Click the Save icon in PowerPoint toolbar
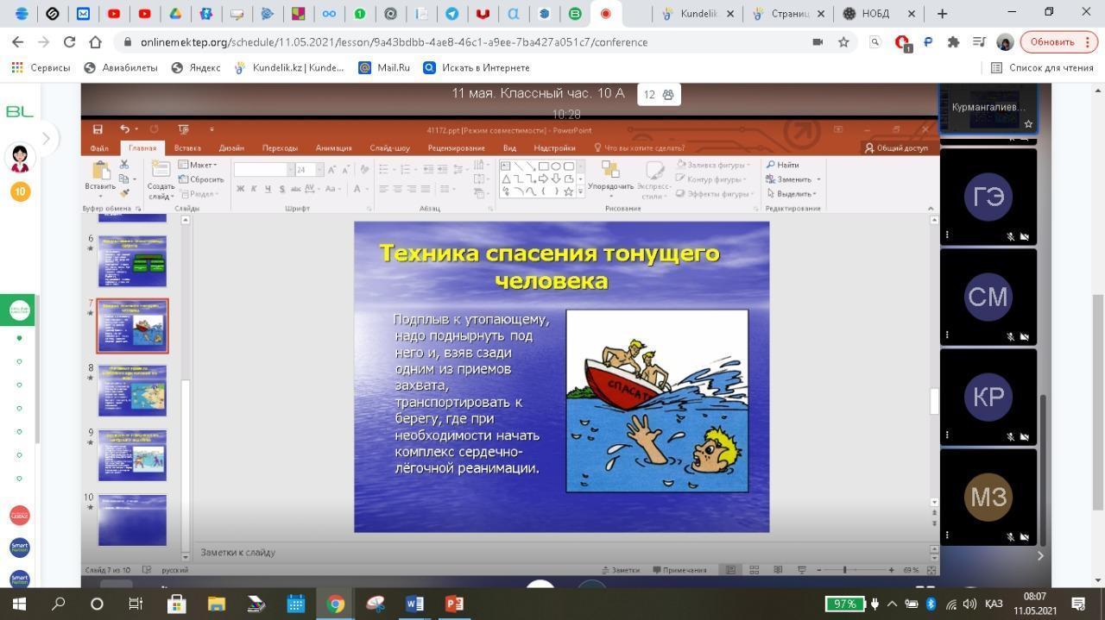Screen dimensions: 1105x620 98,129
